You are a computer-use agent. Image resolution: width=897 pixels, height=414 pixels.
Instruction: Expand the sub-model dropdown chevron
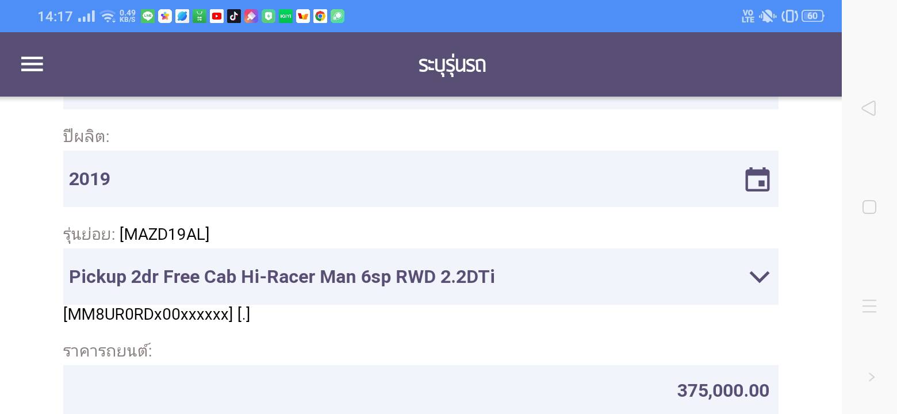[x=760, y=277]
